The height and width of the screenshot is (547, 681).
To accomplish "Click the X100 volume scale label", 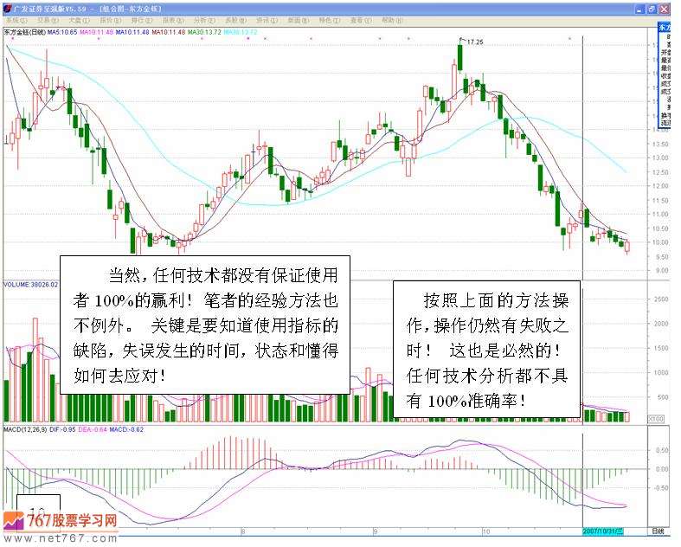I will coord(656,419).
